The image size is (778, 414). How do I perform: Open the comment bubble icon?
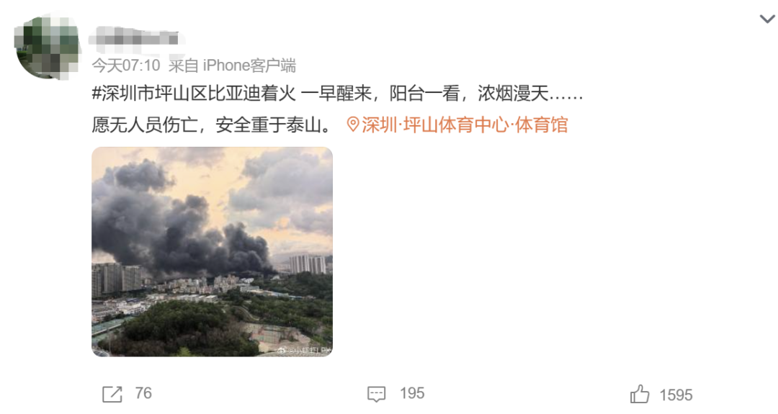376,394
